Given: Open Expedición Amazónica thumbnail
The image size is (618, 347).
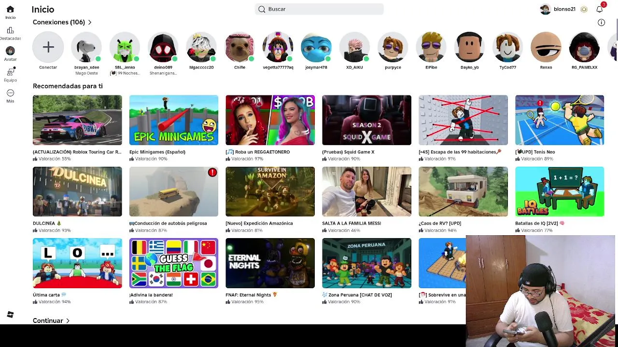Looking at the screenshot, I should tap(270, 192).
